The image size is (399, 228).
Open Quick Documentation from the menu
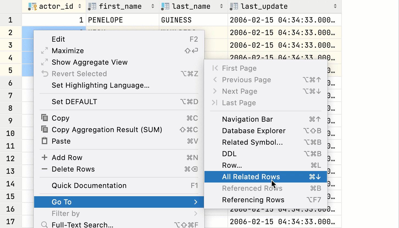coord(89,186)
